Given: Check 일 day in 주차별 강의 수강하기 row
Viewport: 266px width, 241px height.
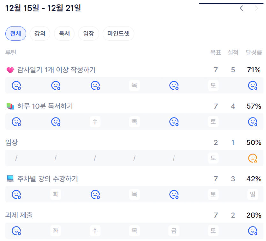Looking at the screenshot, I should coord(253,194).
